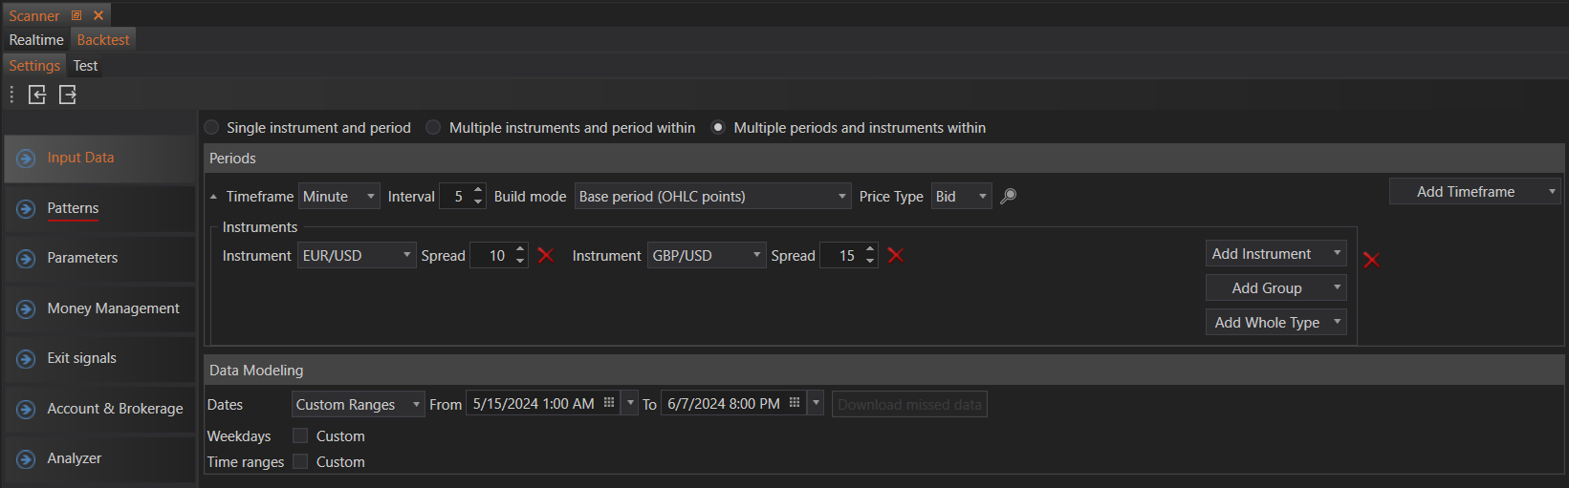Click the magnifier icon beside Price Type
Screen dimensions: 1569x488
(1008, 197)
